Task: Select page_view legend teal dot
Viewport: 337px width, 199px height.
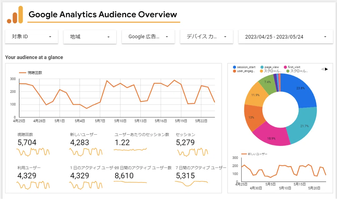Action: (262, 67)
